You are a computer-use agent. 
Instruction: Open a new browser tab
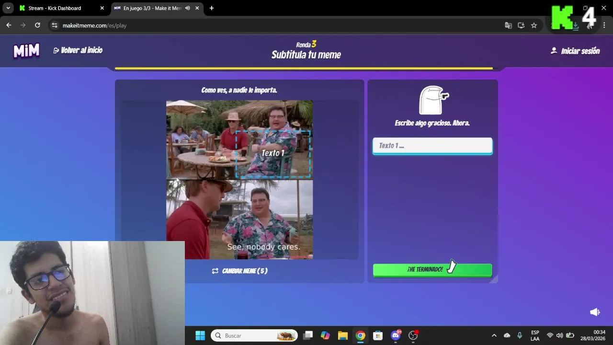(211, 8)
